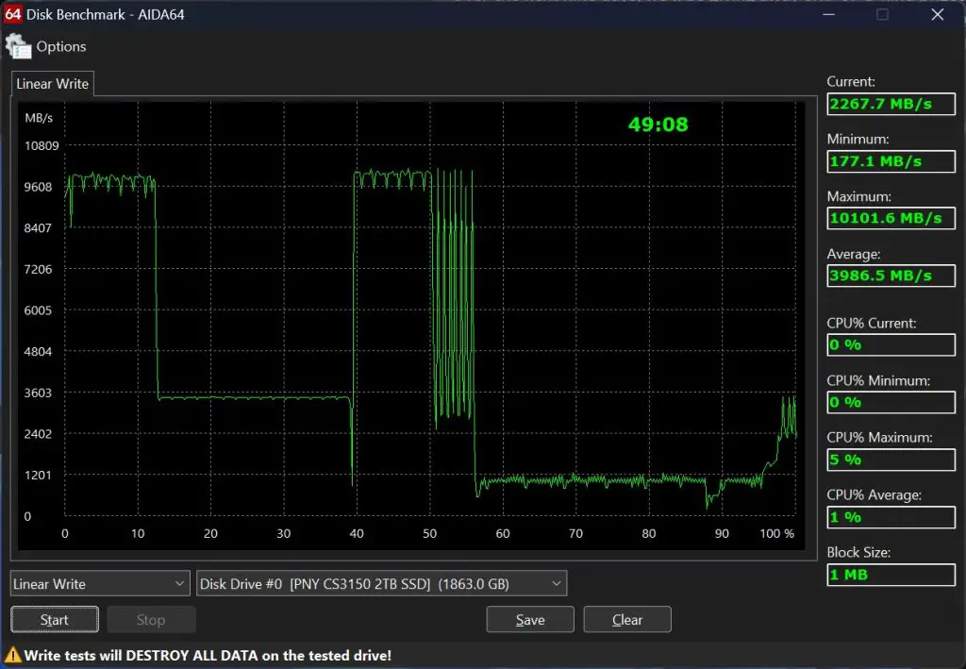Click the MB/s axis unit label
Screen dimensions: 966x669
point(39,118)
